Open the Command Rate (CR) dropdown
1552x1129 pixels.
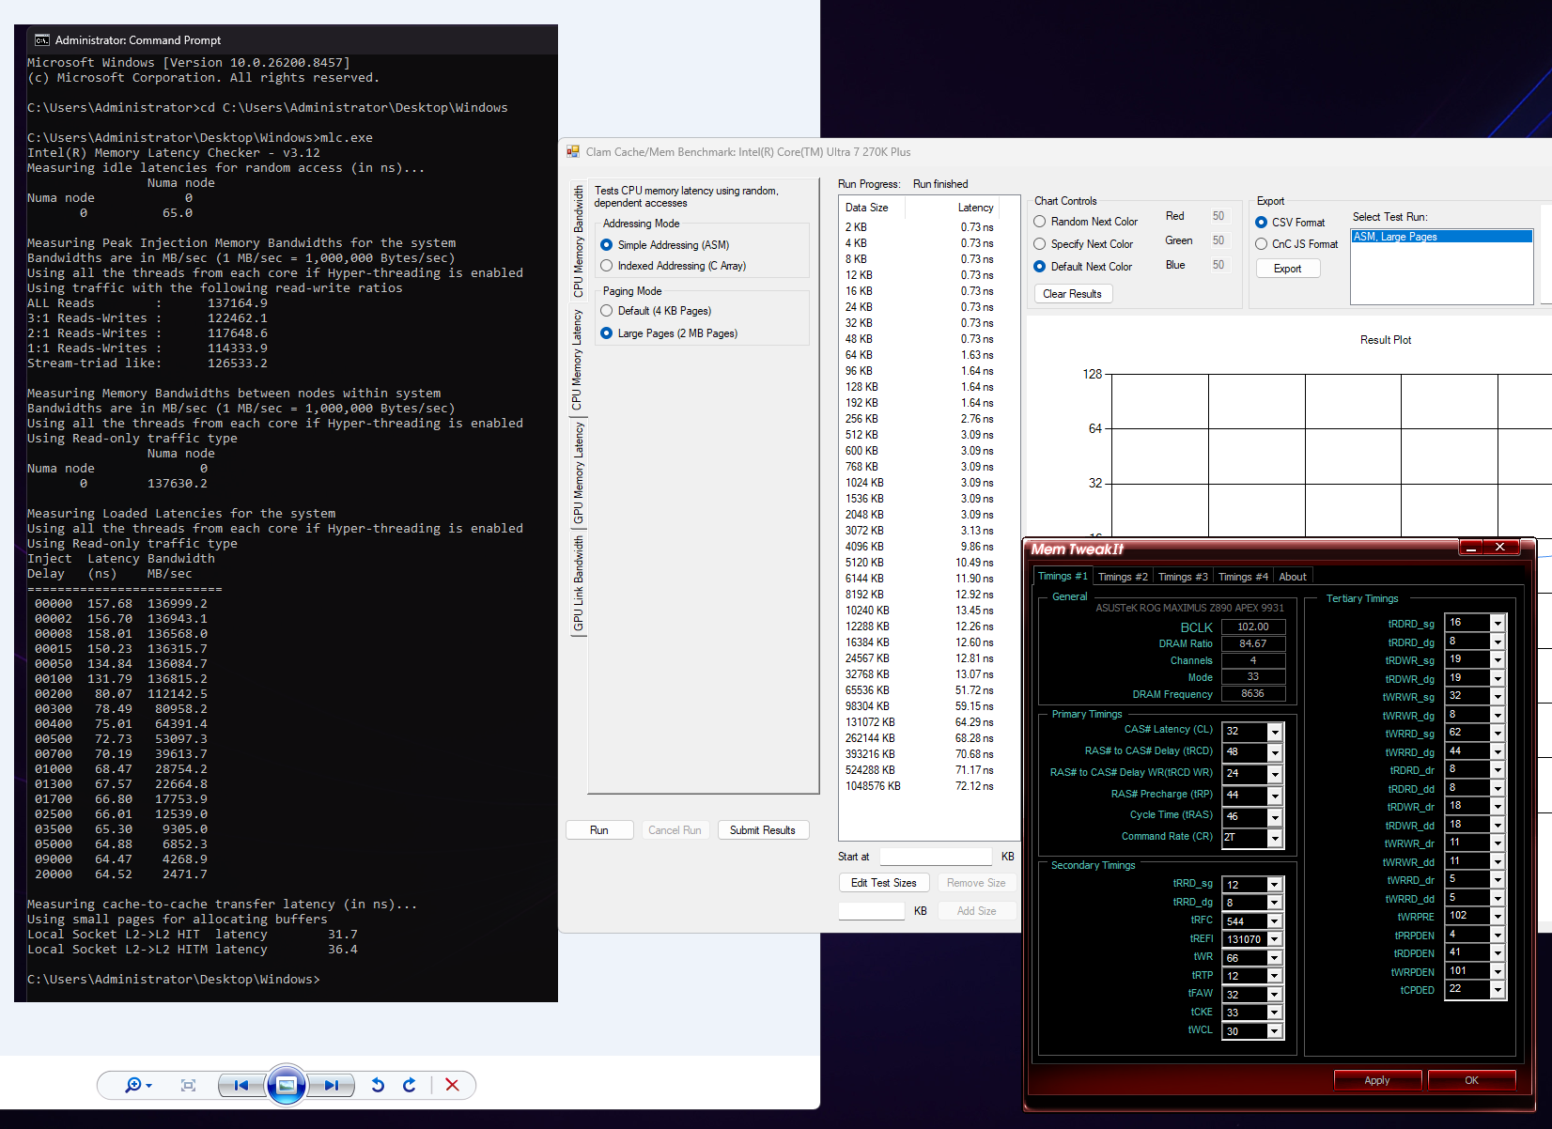point(1275,839)
